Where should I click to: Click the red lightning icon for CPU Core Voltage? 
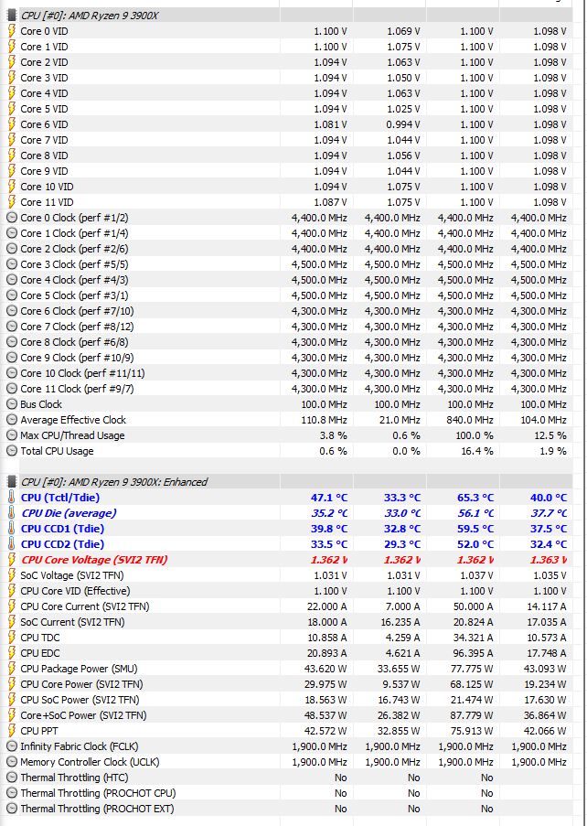(x=12, y=560)
